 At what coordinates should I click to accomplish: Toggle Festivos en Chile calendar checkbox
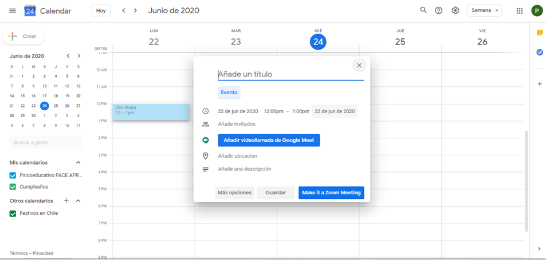pos(13,214)
